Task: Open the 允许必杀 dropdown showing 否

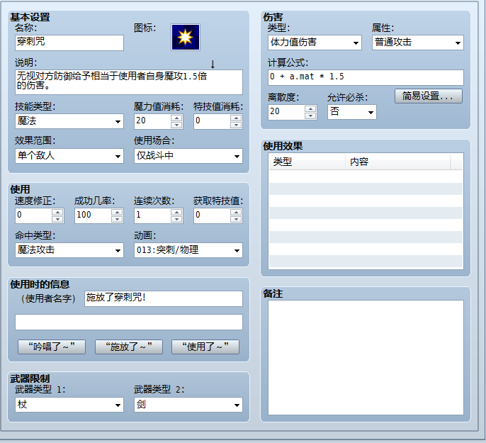Action: pyautogui.click(x=352, y=112)
